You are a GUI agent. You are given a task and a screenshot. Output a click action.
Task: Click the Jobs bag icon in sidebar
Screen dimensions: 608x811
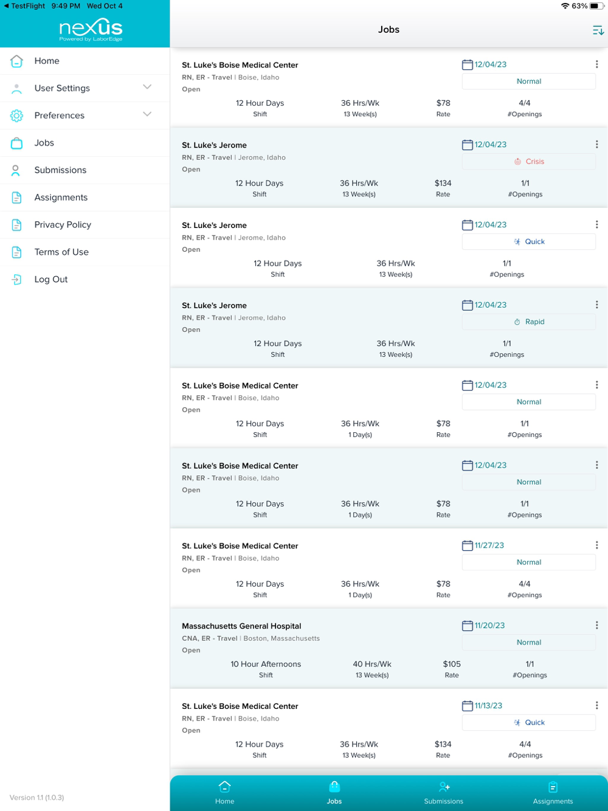[17, 143]
